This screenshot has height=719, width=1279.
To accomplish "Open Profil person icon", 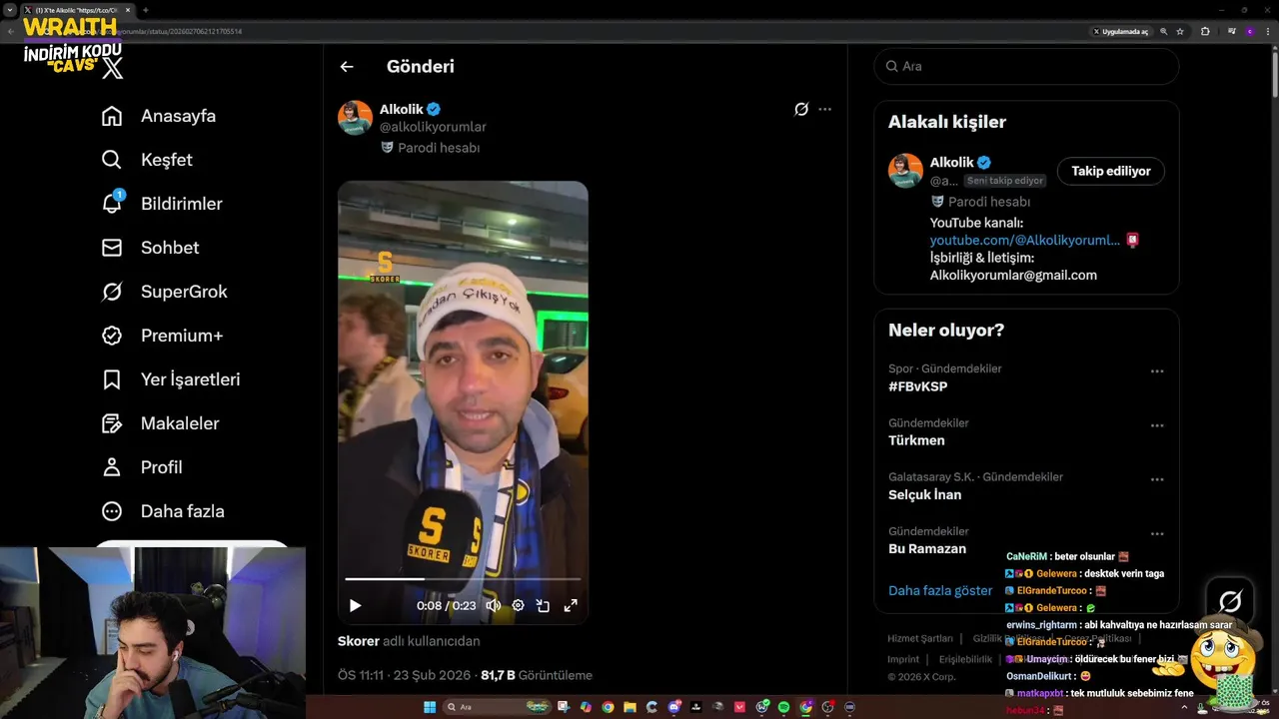I will click(112, 467).
